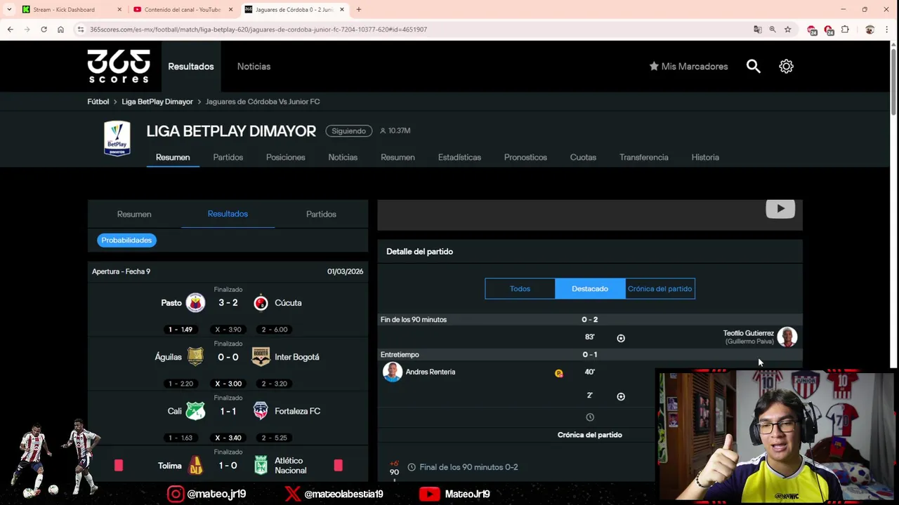899x505 pixels.
Task: Click odds button 1 - 1.49 for Pasto
Action: 181,329
